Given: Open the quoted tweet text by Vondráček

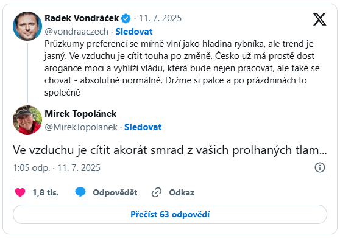Looking at the screenshot, I should (182, 68).
